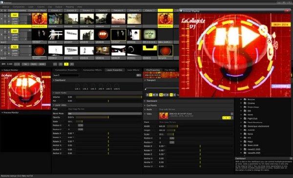
Task: Switch to the Clip Effects tab
Action: [x=169, y=70]
